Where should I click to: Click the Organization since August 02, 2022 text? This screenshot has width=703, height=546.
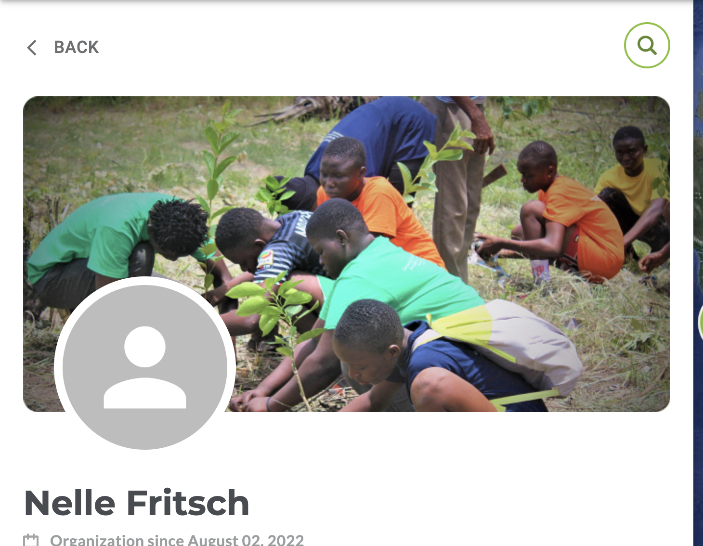tap(177, 540)
